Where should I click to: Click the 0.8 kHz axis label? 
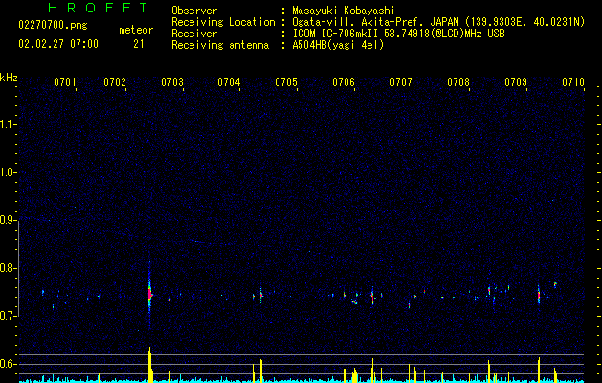(x=8, y=268)
